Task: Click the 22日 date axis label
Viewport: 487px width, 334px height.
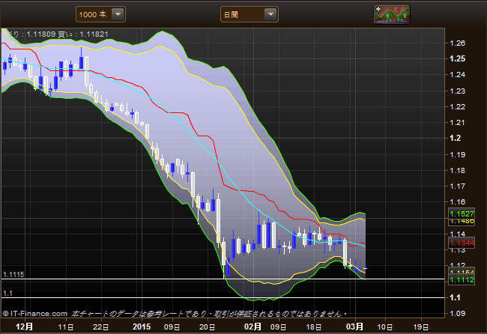Action: [x=101, y=327]
